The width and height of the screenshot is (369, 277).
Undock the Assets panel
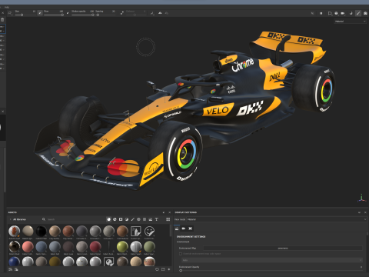coord(164,212)
